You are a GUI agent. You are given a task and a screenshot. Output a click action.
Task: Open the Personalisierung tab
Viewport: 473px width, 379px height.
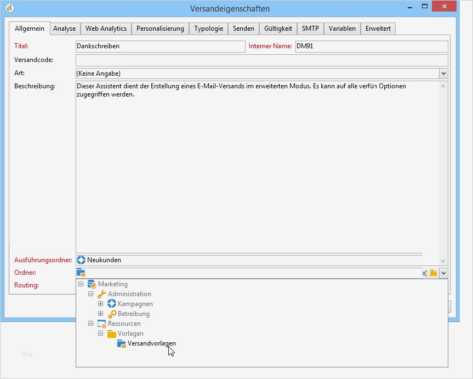(x=160, y=29)
